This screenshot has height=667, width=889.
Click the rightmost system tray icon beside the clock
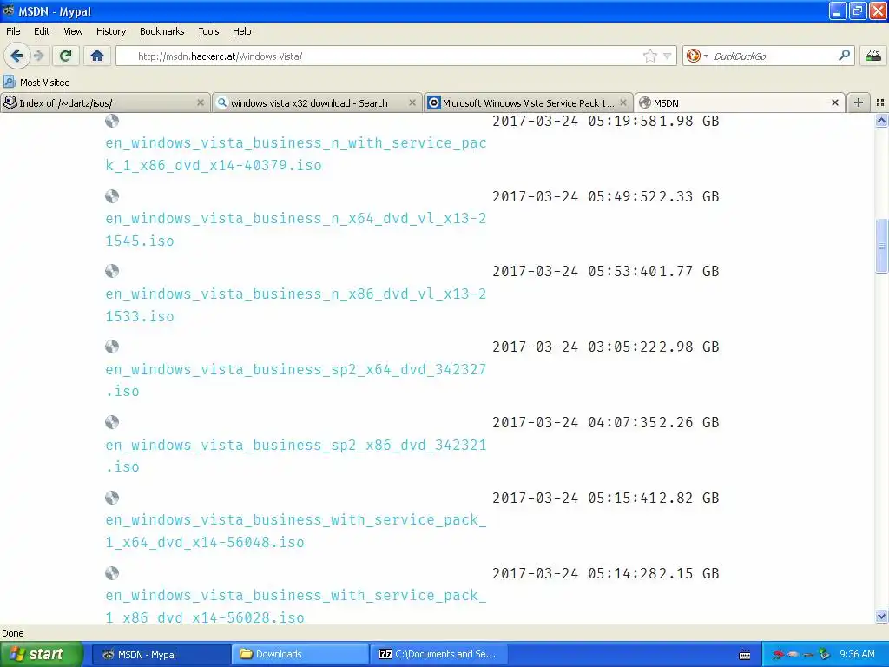(x=825, y=654)
